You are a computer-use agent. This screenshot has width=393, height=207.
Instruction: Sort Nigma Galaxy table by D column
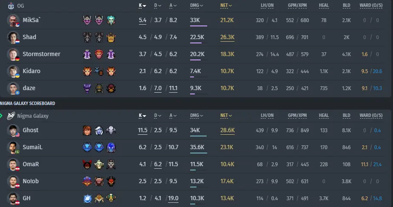158,116
